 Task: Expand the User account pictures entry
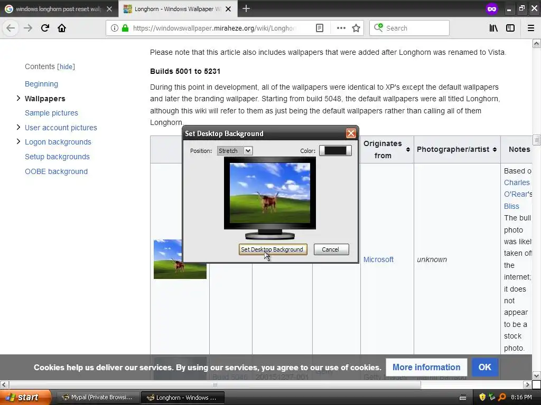[18, 128]
